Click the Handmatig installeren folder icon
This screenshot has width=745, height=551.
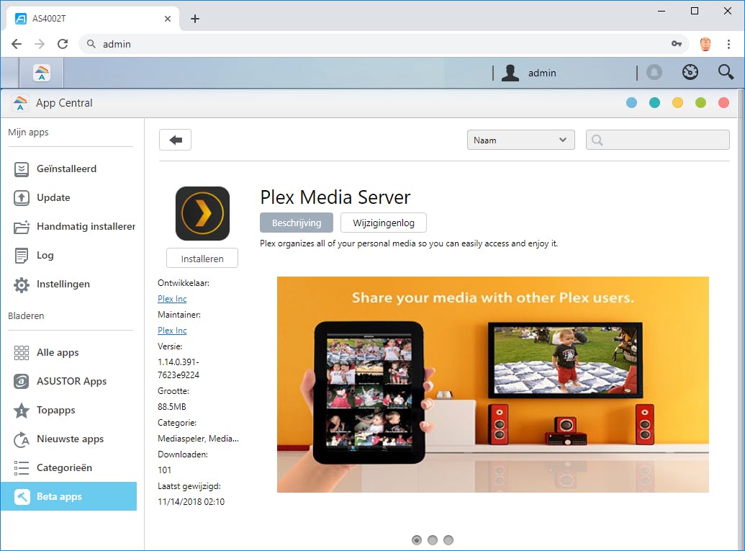click(x=22, y=227)
